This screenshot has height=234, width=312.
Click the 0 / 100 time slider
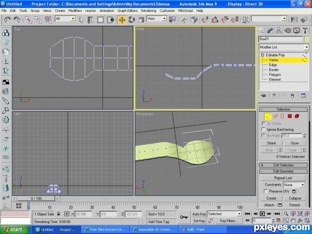point(36,199)
